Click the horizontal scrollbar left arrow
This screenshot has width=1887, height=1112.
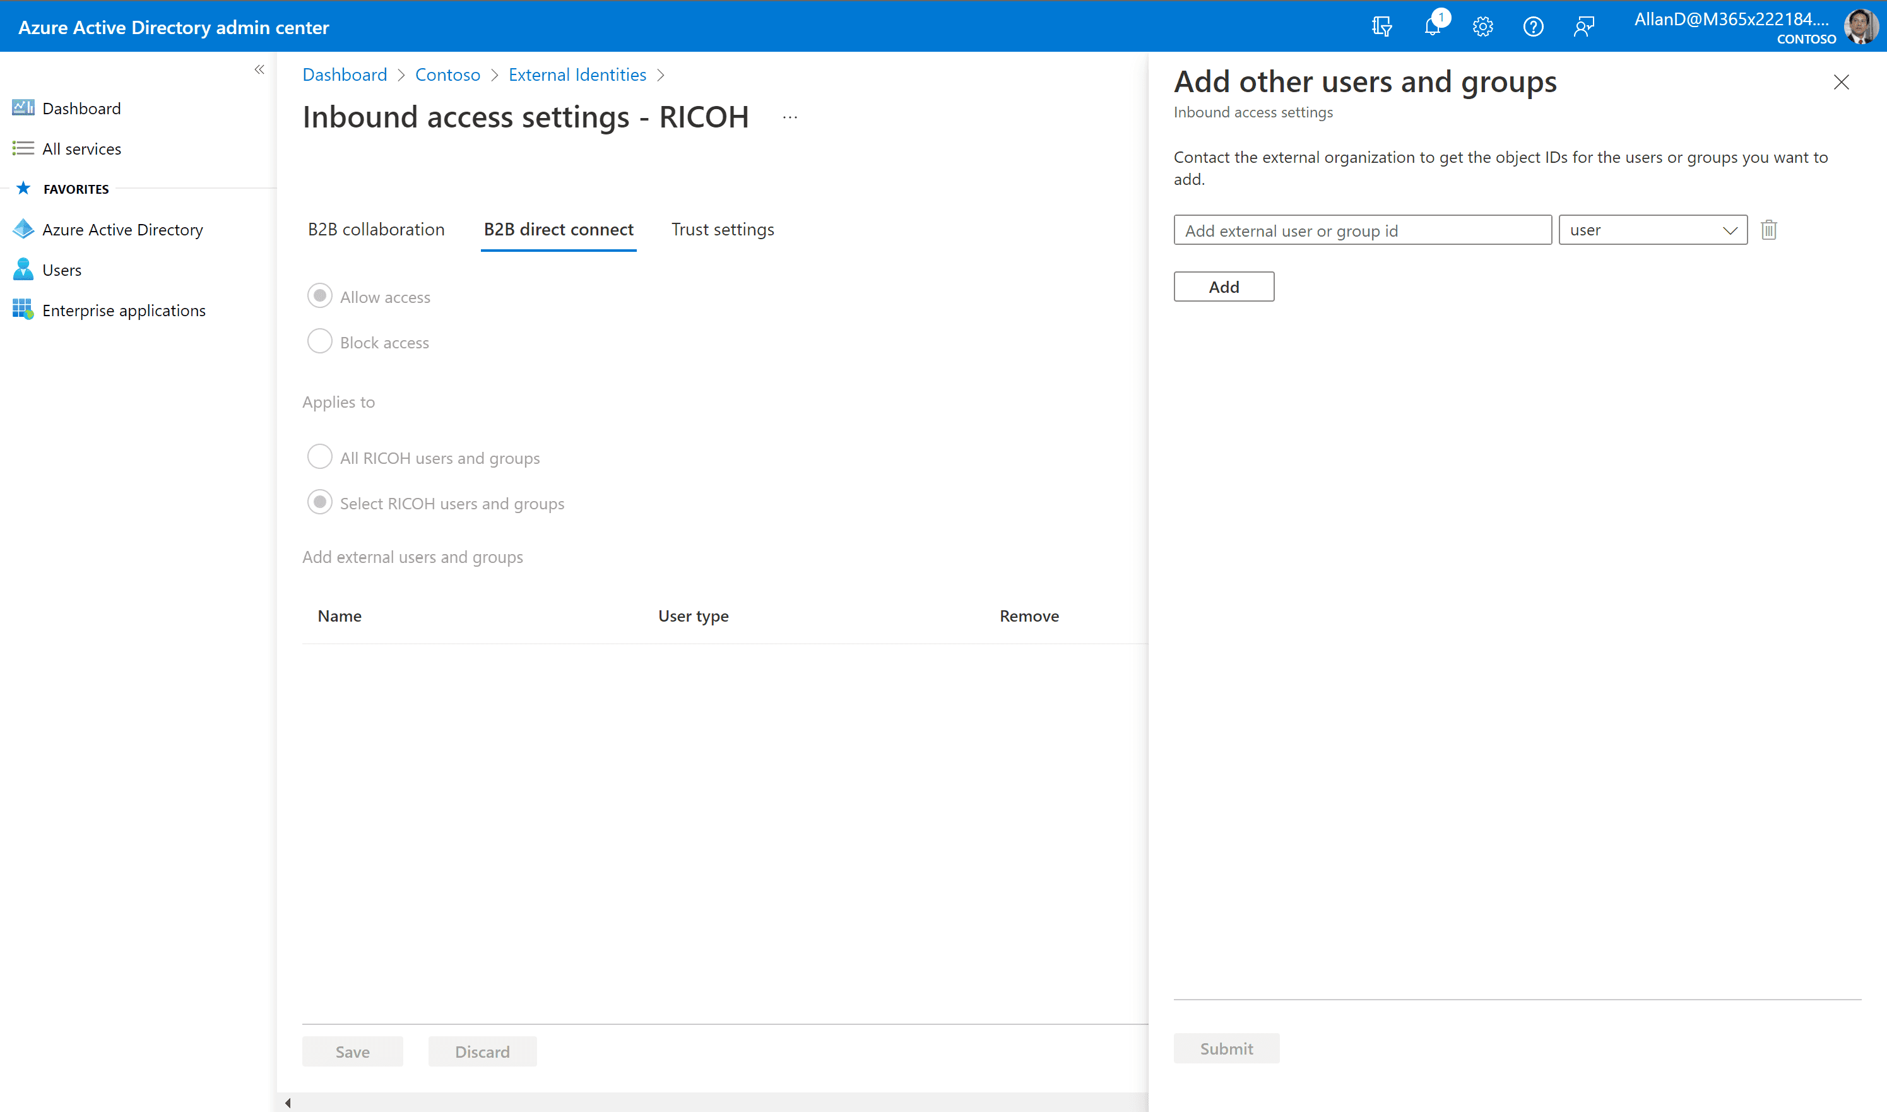288,1103
